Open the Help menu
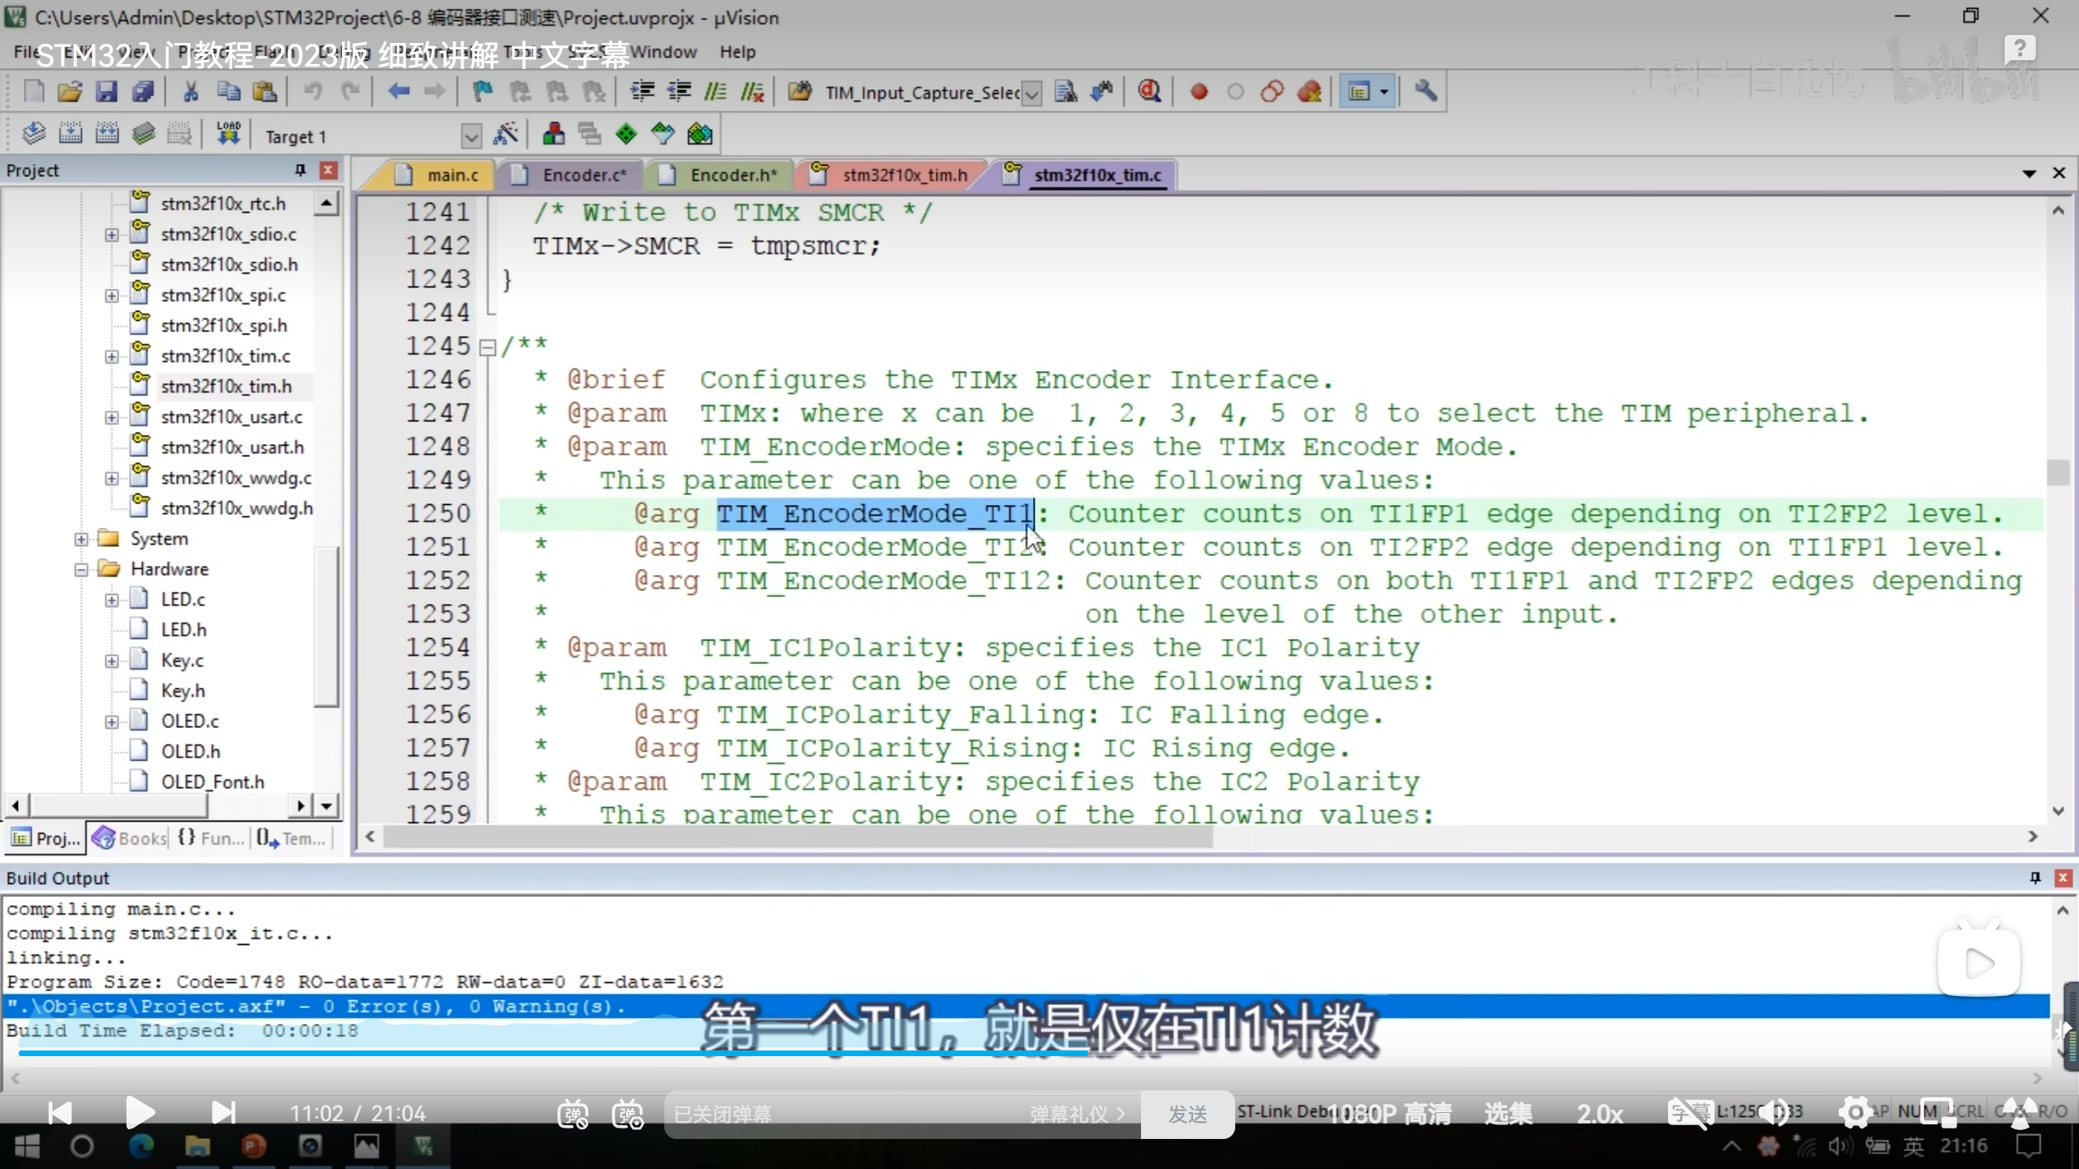This screenshot has width=2079, height=1169. [x=737, y=52]
